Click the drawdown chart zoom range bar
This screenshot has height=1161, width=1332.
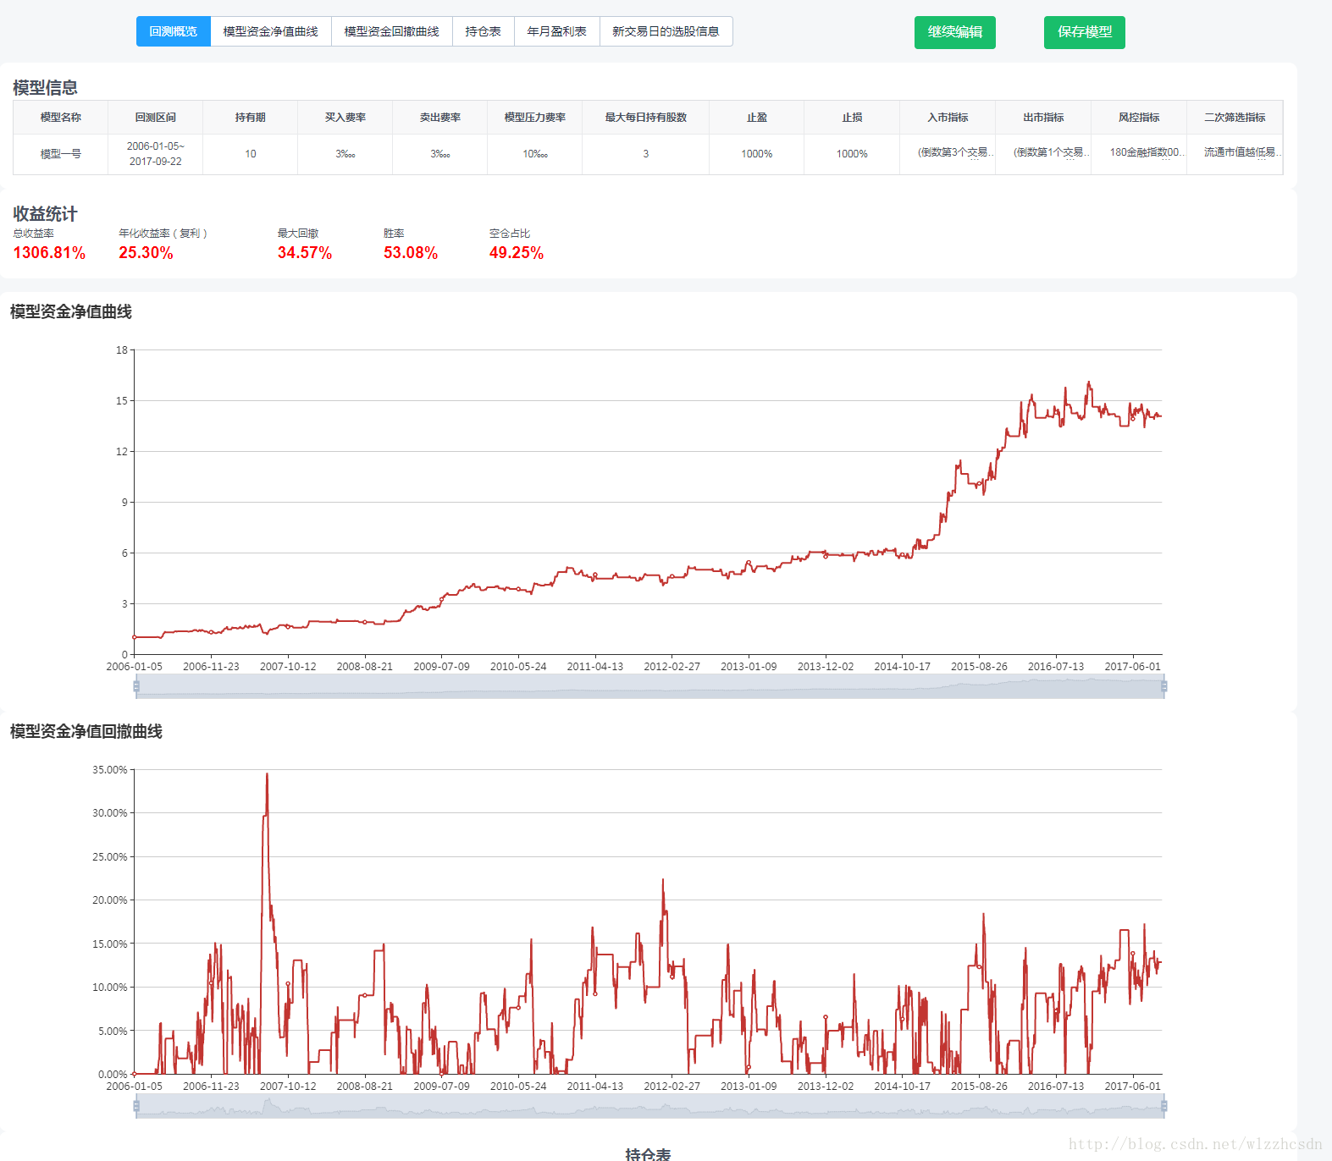tap(650, 1106)
